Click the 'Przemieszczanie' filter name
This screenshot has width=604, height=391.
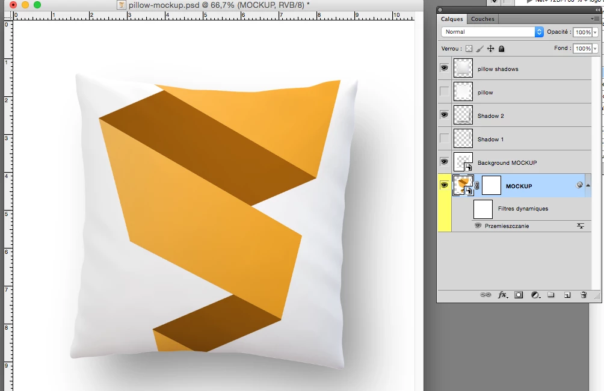(x=507, y=226)
